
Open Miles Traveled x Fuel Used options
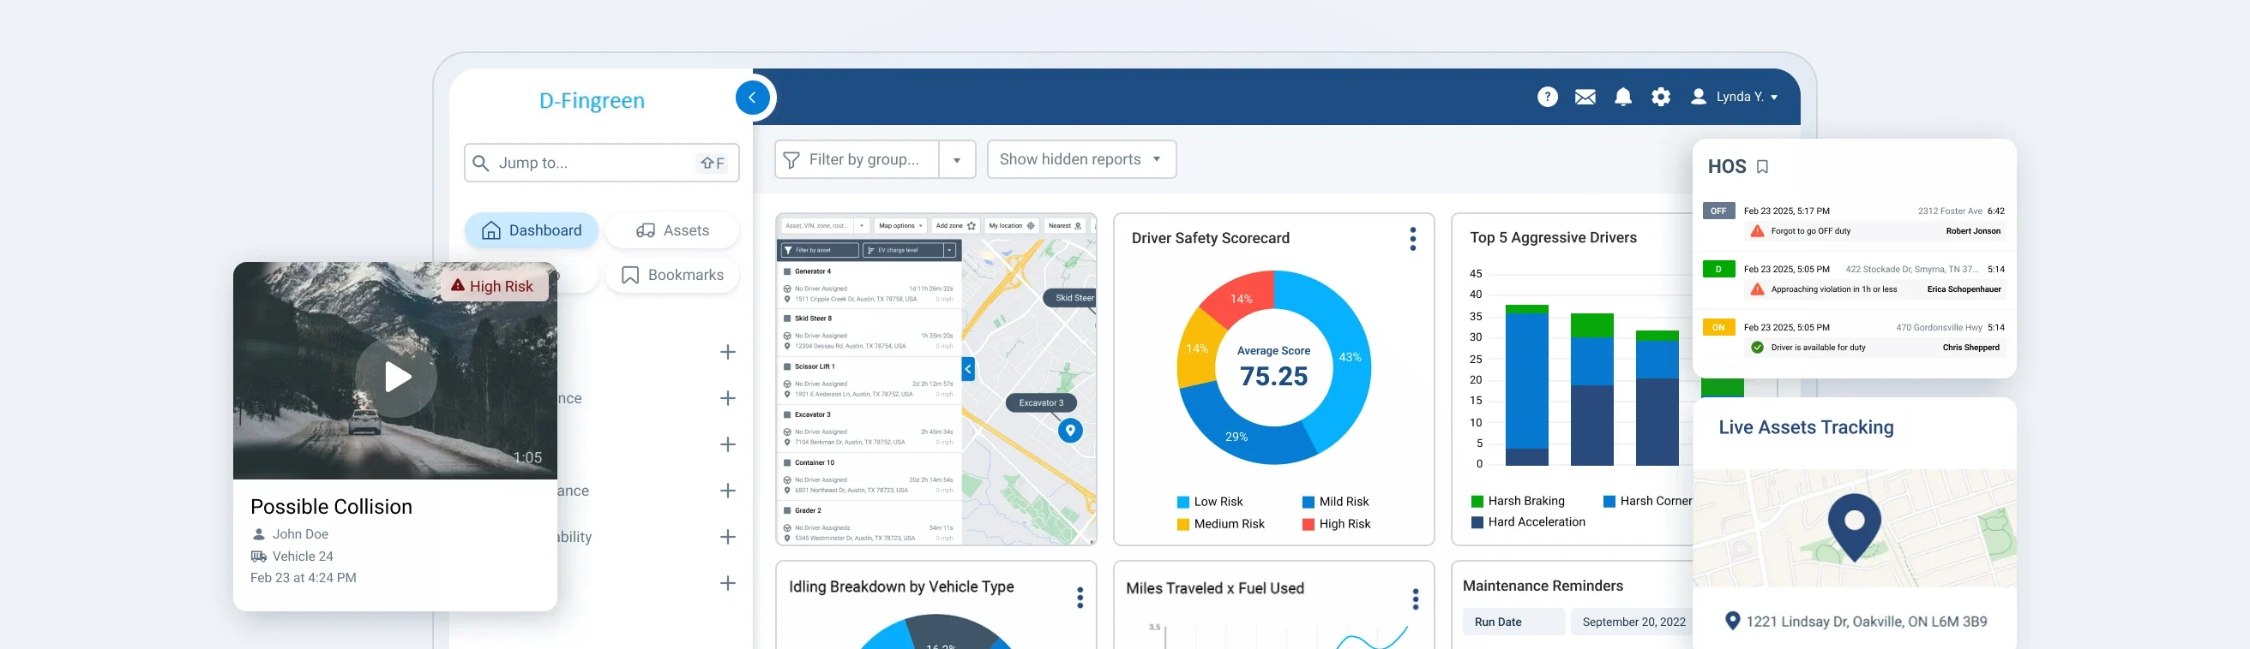tap(1415, 598)
